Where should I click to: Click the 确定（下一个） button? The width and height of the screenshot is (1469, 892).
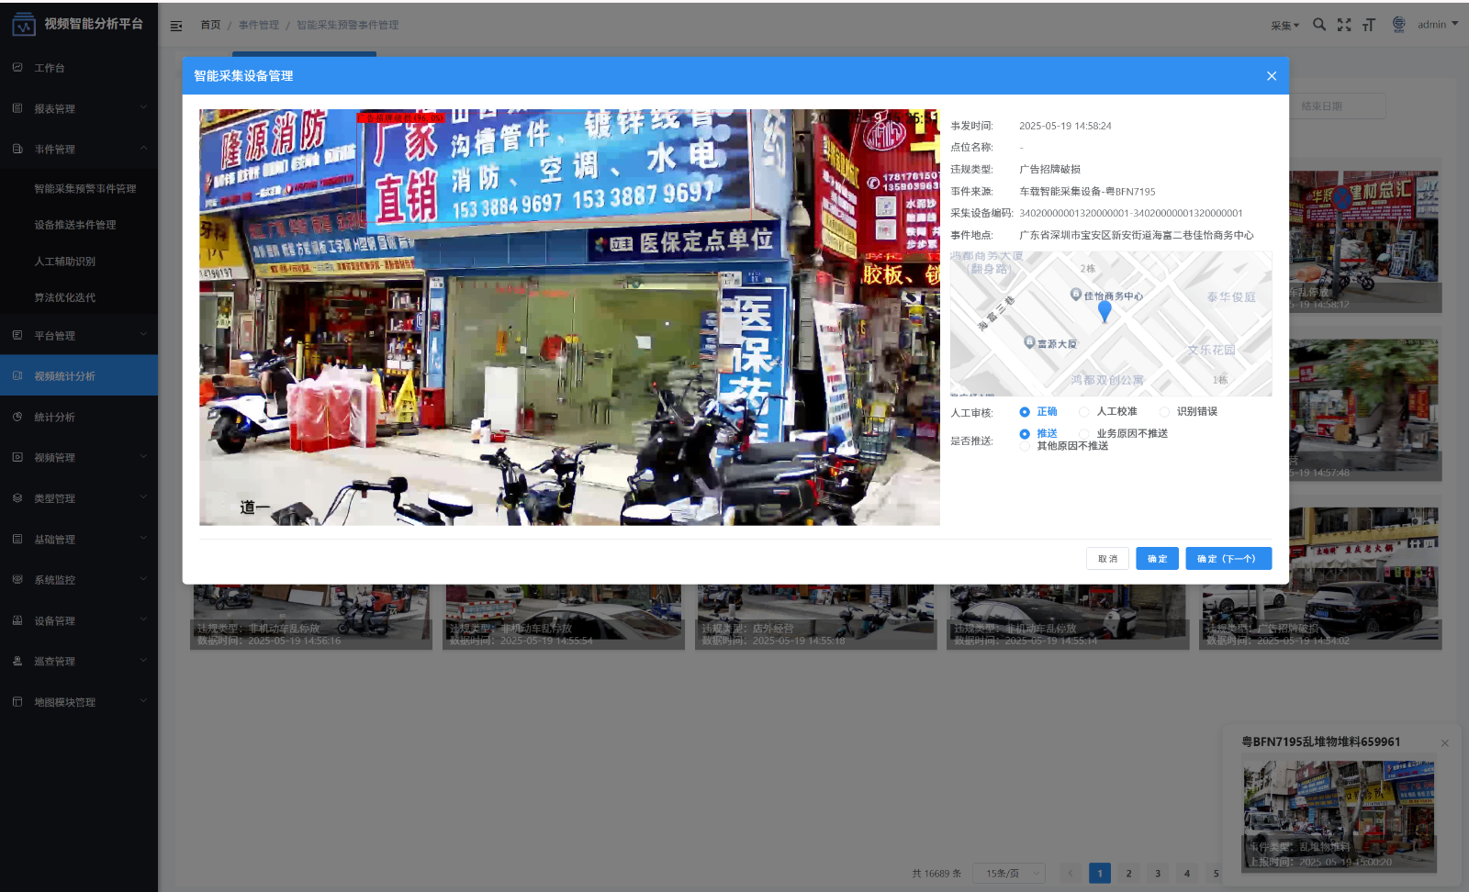1228,559
